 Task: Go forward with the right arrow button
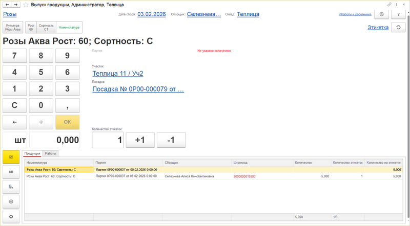[x=16, y=5]
